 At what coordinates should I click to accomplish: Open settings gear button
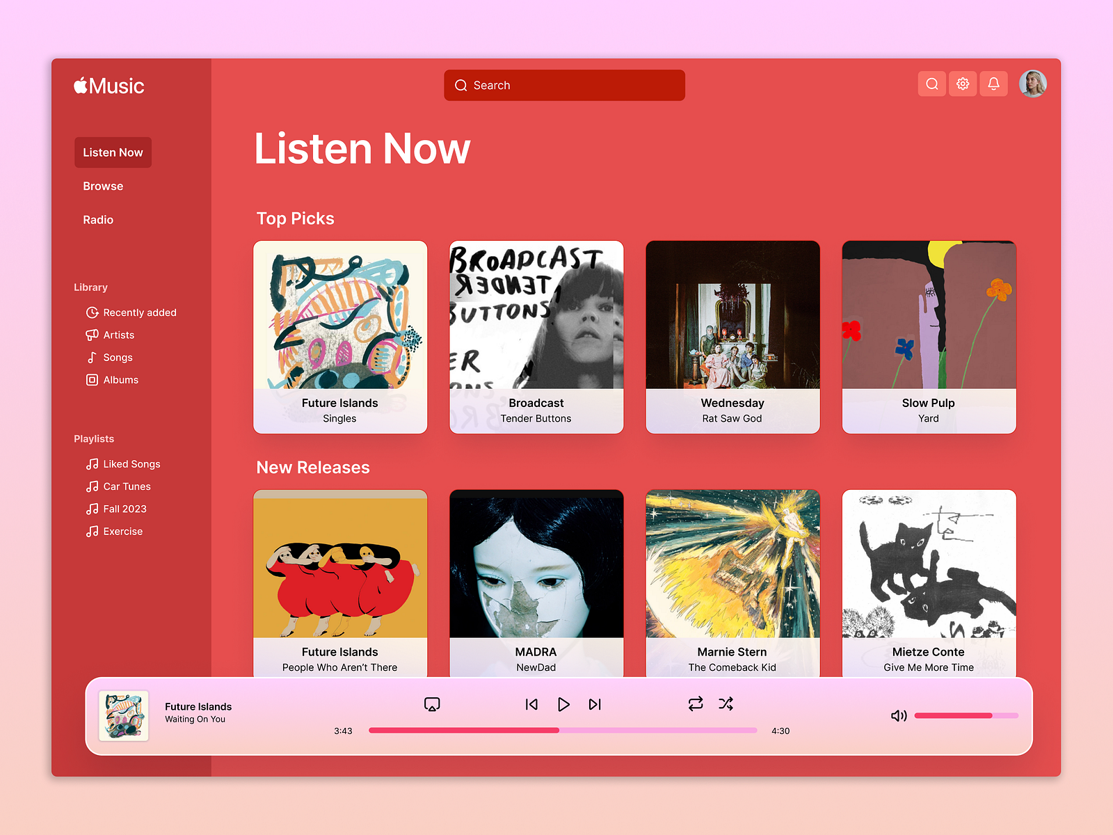(963, 84)
